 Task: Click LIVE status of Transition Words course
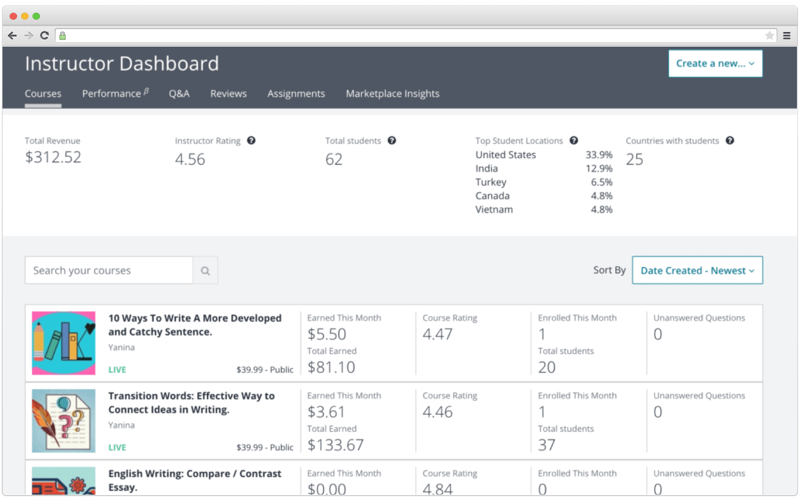[x=117, y=447]
